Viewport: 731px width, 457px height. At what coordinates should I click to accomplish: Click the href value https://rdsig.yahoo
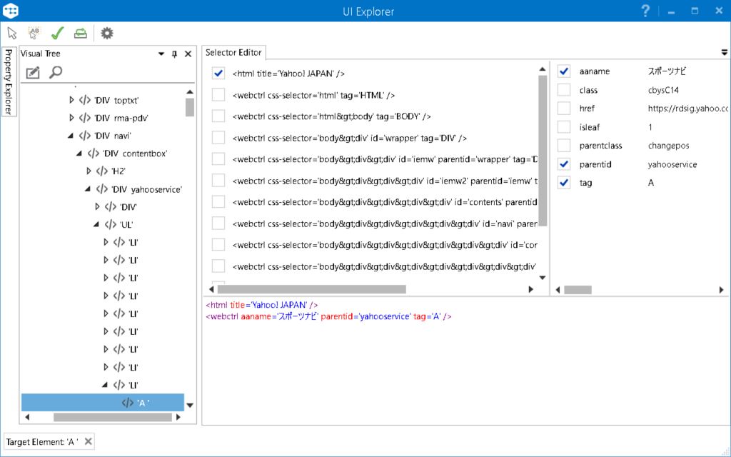687,109
